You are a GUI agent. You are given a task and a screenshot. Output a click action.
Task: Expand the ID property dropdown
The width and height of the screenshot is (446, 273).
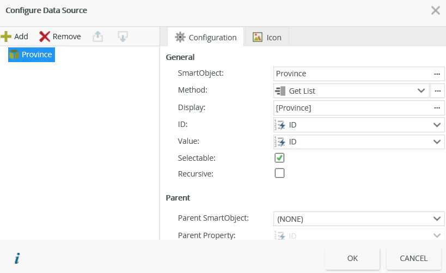(x=359, y=125)
